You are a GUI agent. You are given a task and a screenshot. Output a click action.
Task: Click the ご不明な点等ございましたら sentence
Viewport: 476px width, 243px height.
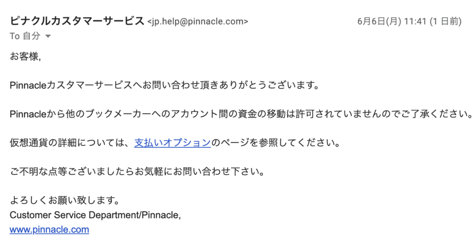point(72,172)
